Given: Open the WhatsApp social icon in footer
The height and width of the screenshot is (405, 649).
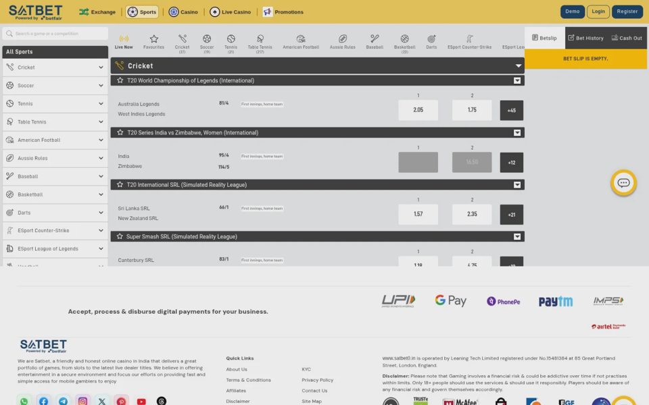Looking at the screenshot, I should pyautogui.click(x=24, y=401).
